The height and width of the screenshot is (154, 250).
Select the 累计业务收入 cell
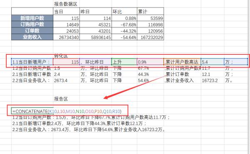tap(182, 81)
